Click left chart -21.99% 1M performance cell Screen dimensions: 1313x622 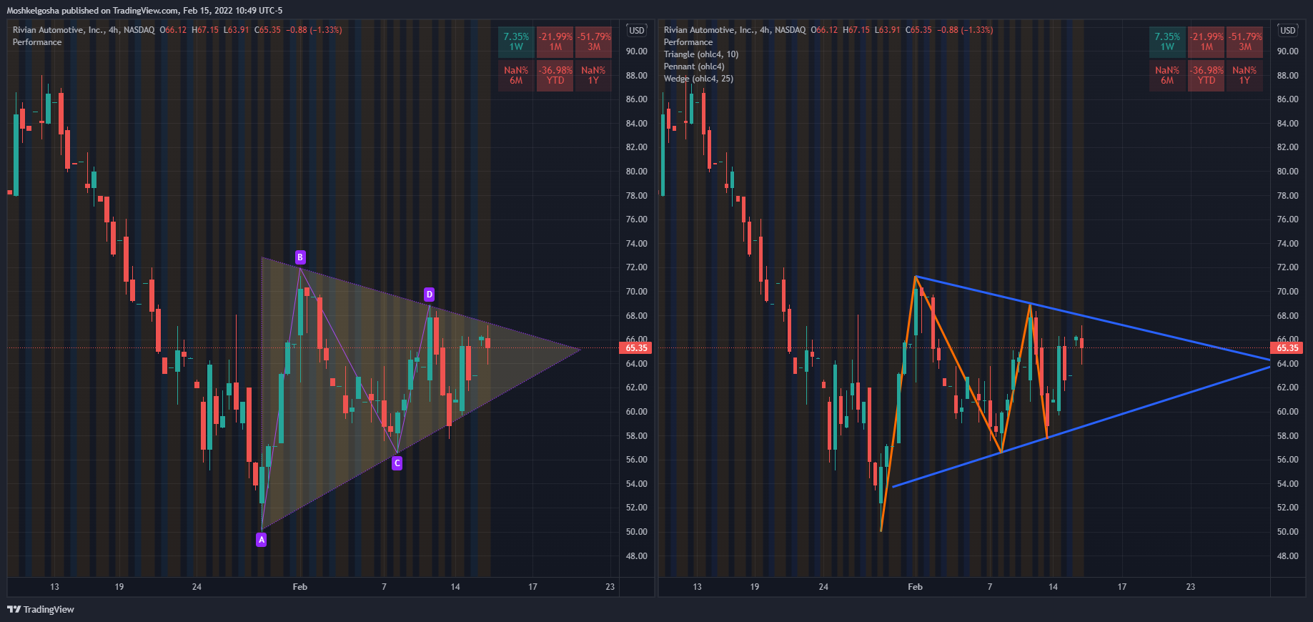(x=555, y=42)
